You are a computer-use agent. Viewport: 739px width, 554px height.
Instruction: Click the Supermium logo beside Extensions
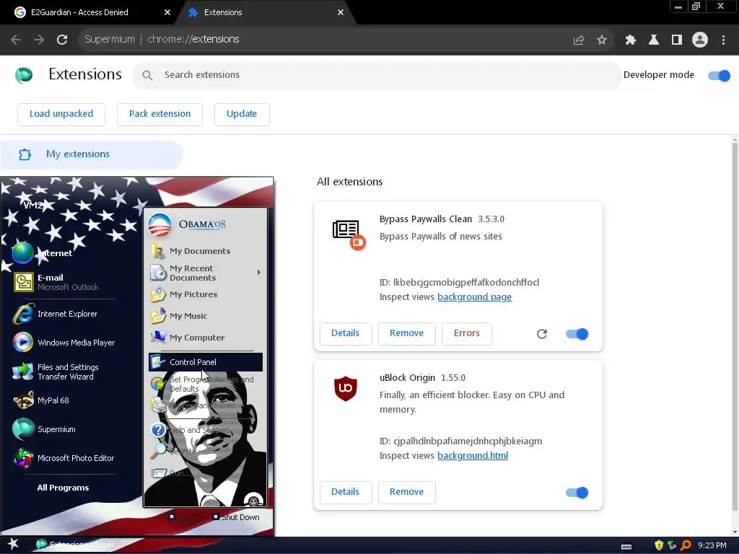coord(24,75)
